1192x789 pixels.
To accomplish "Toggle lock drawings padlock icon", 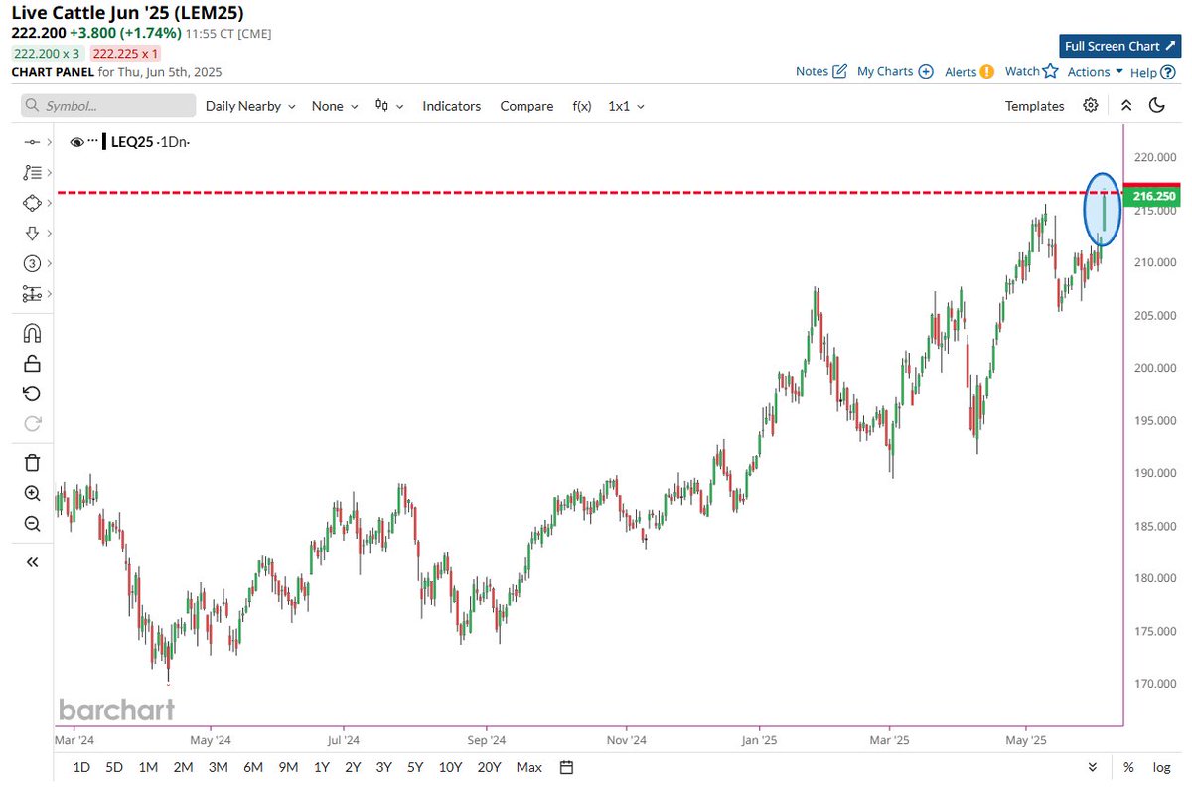I will click(x=32, y=363).
